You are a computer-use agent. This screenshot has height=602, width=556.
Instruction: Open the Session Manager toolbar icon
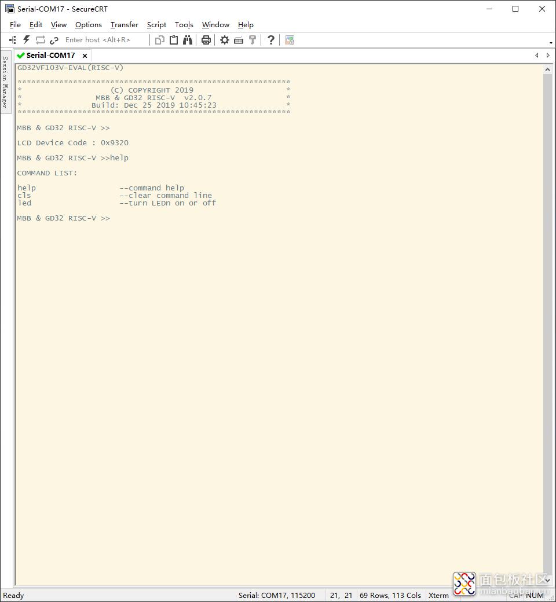[13, 40]
